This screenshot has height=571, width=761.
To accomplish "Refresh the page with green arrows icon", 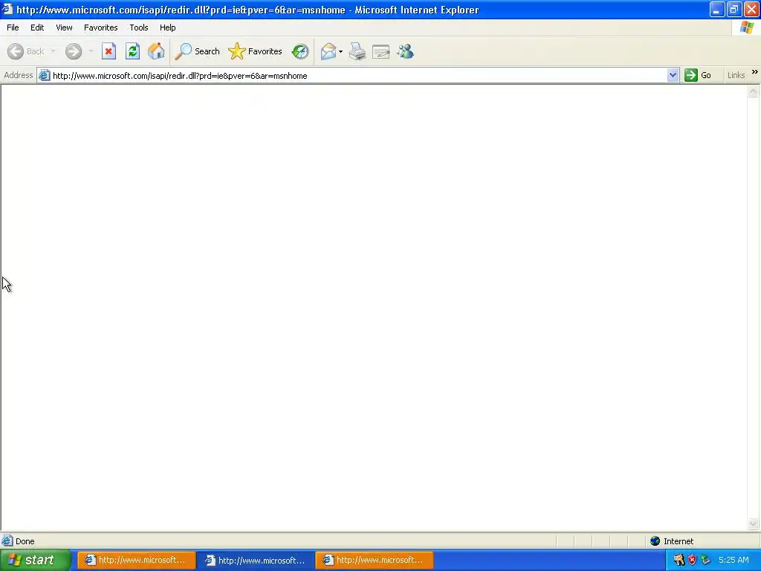I will [132, 51].
